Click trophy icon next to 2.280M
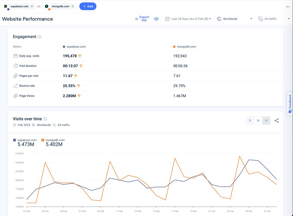Viewport: 293px width, 216px height. [79, 96]
